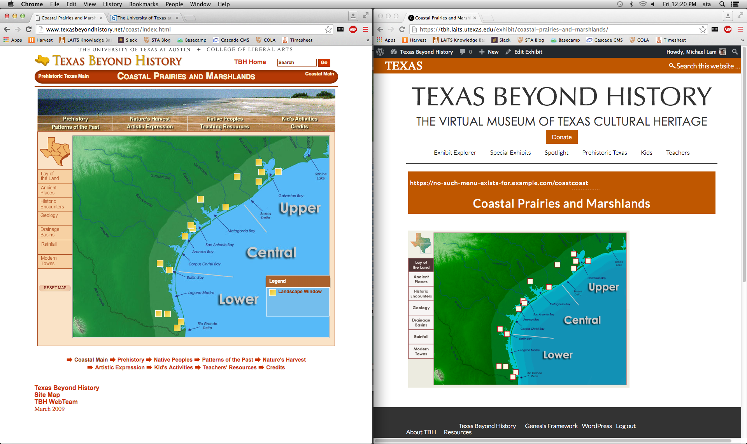
Task: Switch to The University of Texas tab
Action: (144, 18)
